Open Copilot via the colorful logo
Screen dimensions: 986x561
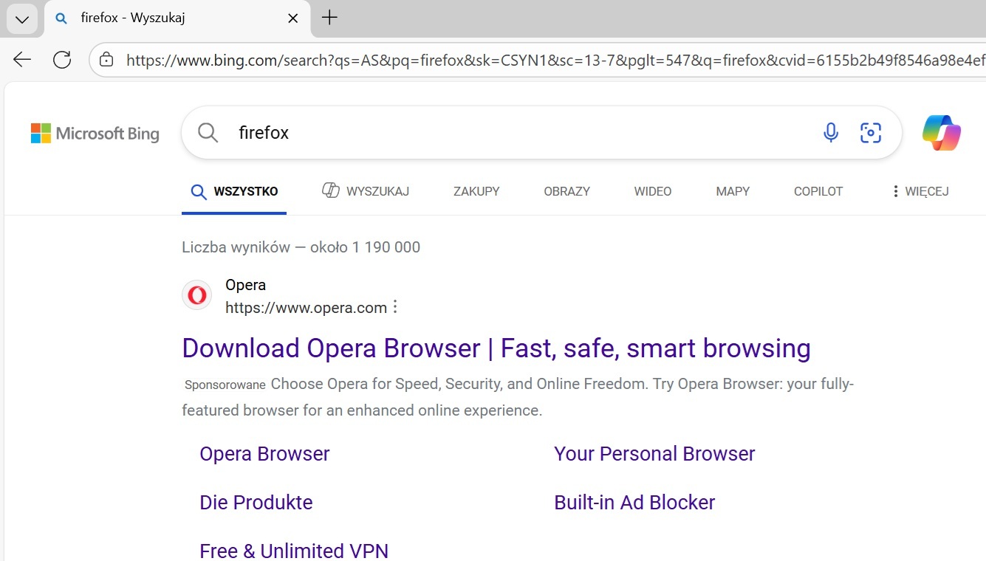941,133
